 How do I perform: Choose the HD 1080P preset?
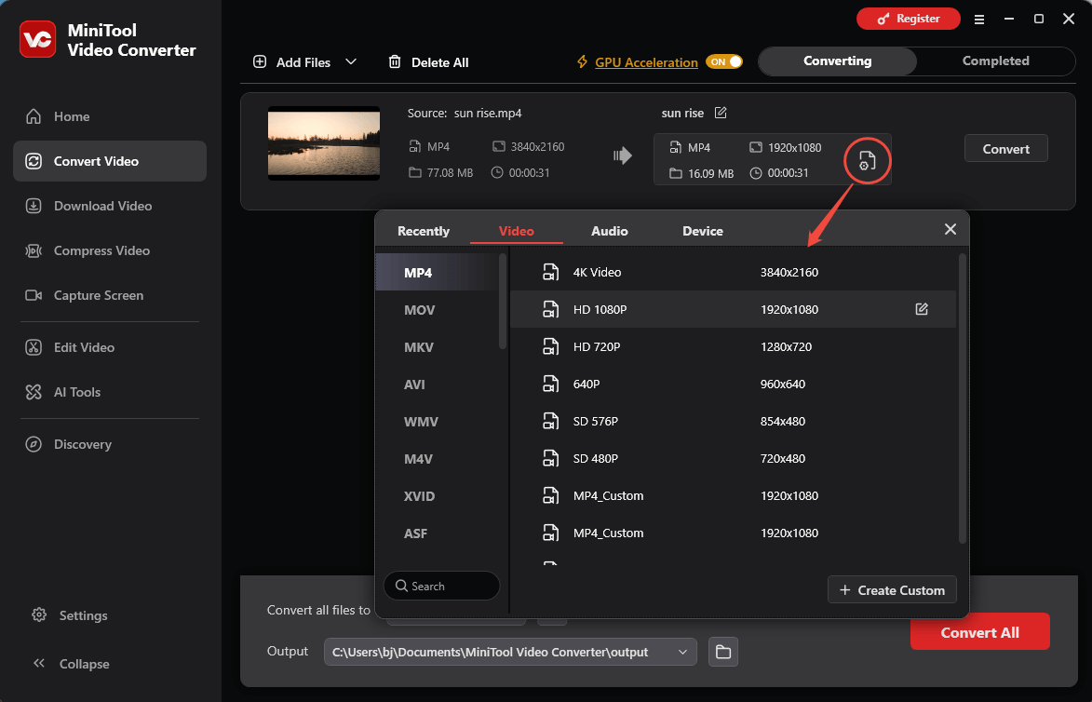pyautogui.click(x=733, y=309)
